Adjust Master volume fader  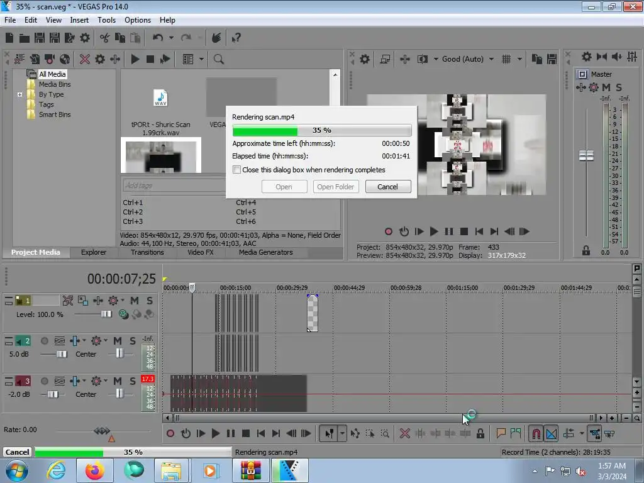(586, 156)
